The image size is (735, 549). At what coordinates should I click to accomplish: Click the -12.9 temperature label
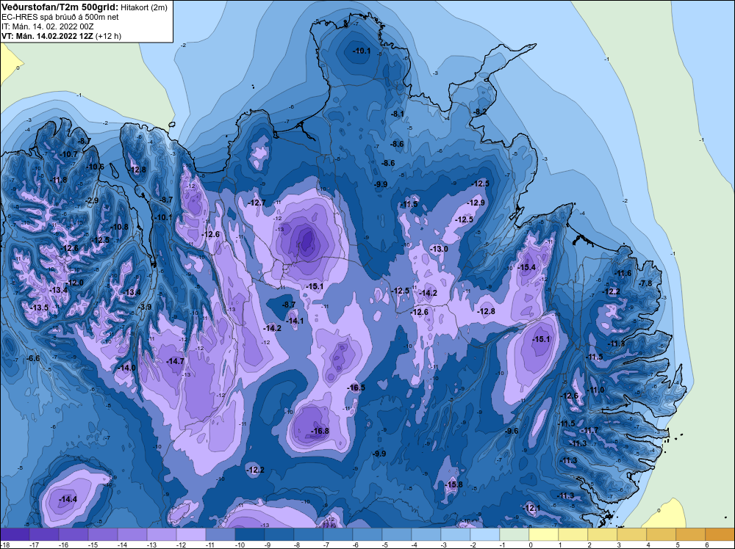click(476, 203)
